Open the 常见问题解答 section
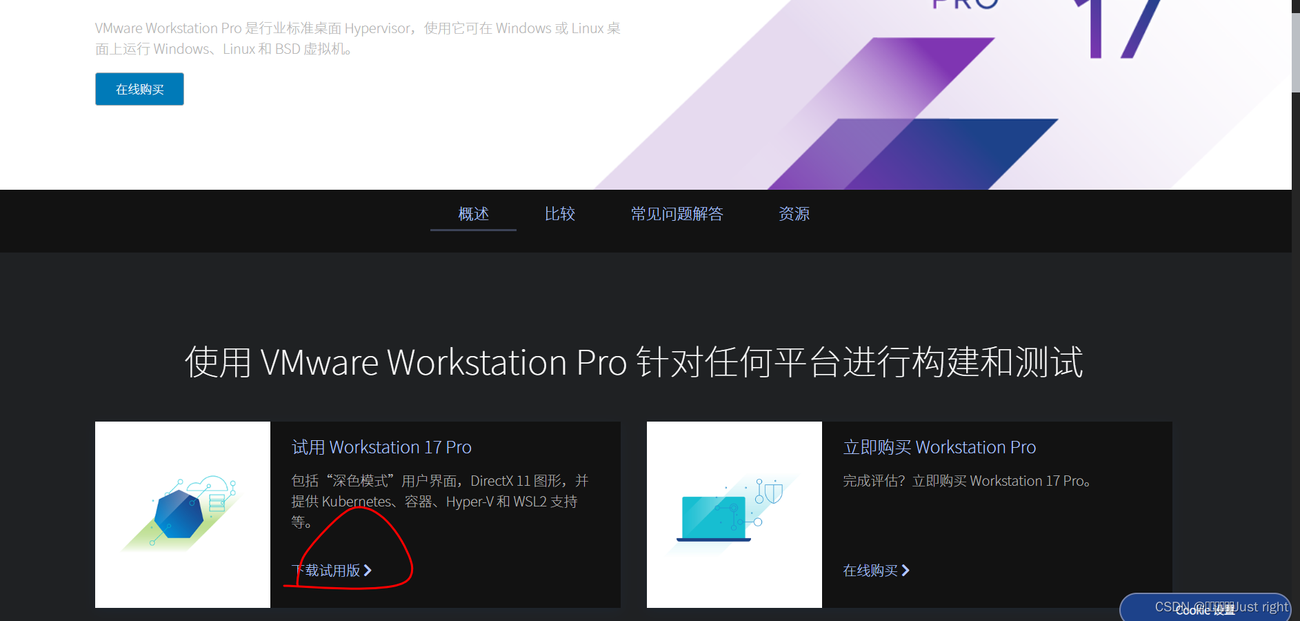 (x=677, y=214)
